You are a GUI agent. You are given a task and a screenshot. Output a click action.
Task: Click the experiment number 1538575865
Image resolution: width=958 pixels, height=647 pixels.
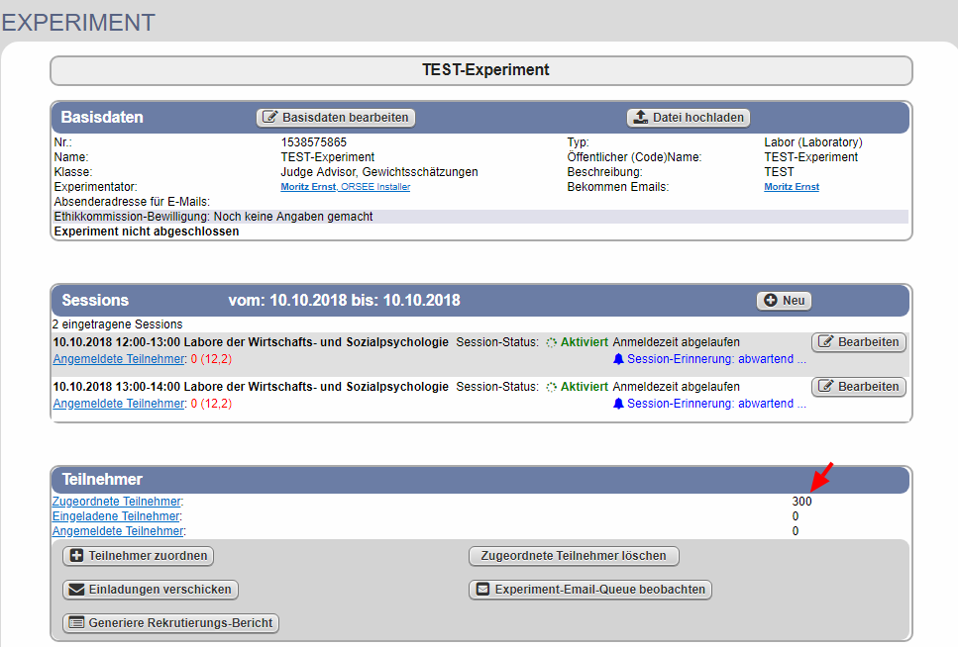pyautogui.click(x=313, y=142)
